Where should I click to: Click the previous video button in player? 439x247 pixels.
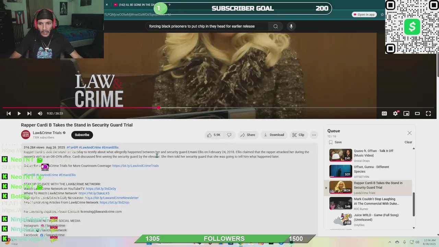(9, 114)
